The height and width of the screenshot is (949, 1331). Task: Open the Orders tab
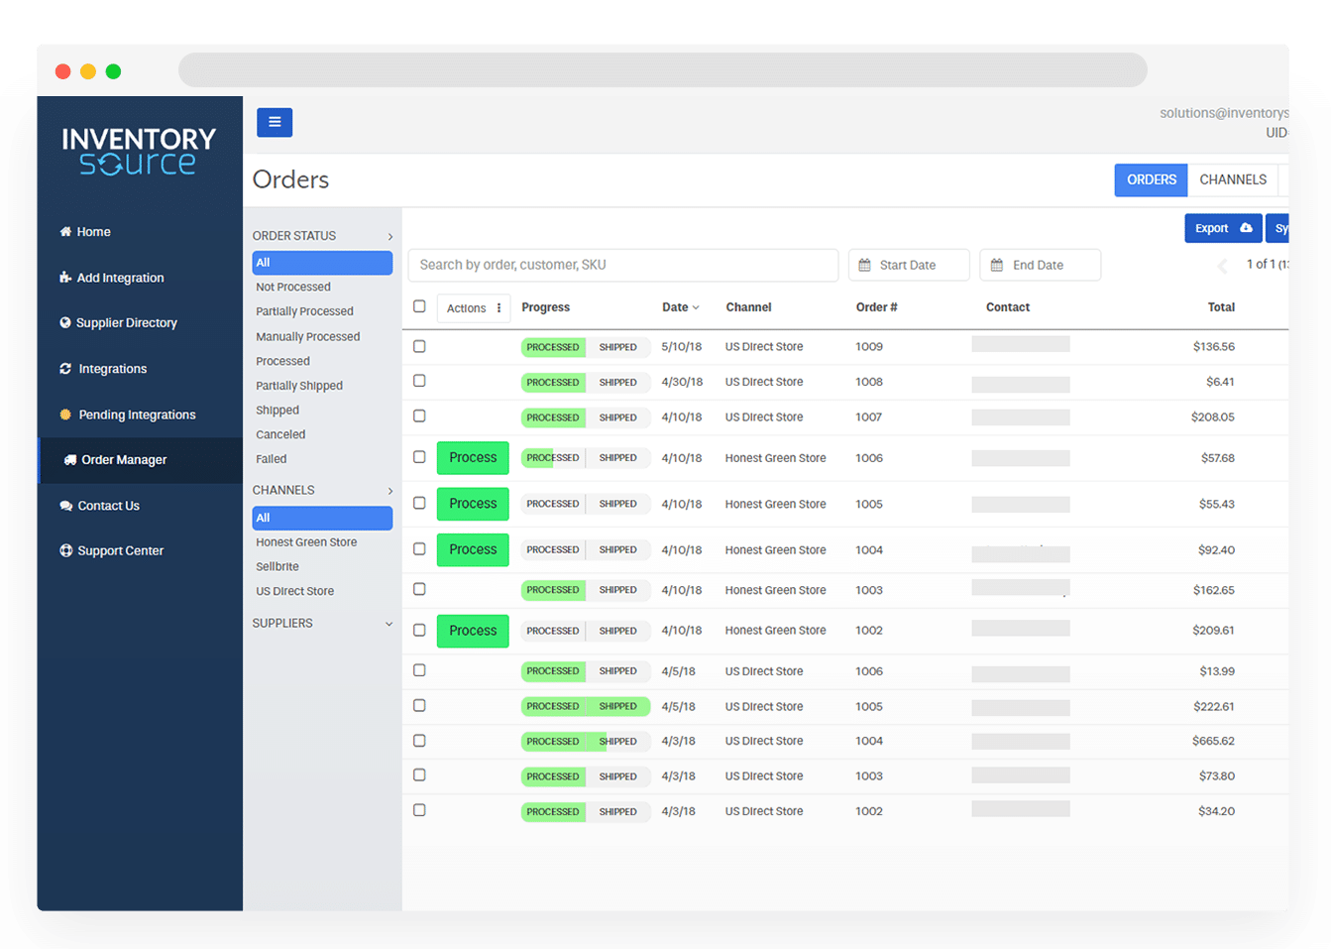[x=1151, y=179]
